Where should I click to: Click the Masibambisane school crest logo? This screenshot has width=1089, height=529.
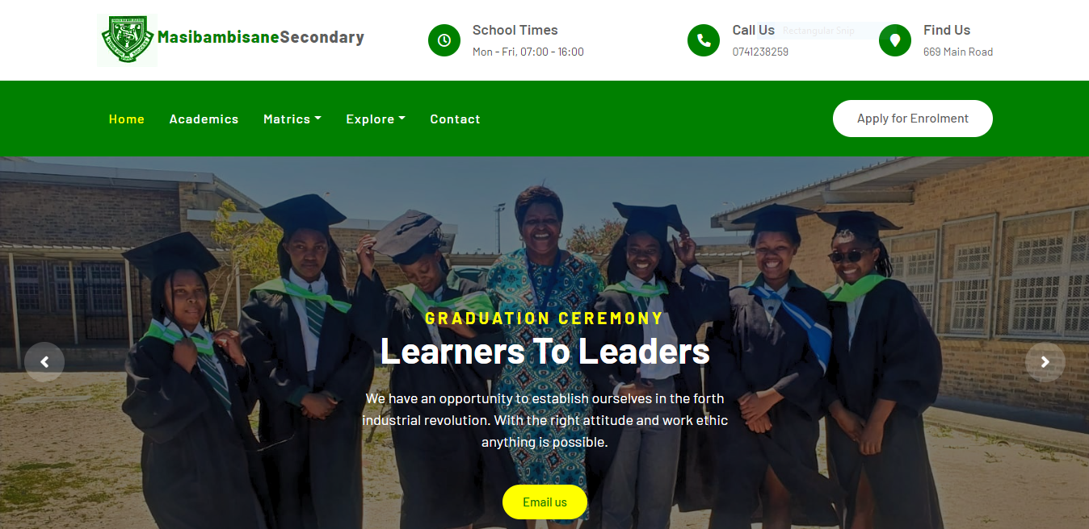[127, 40]
